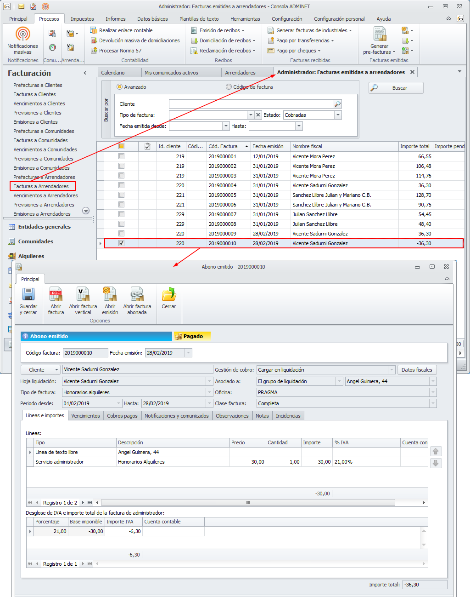Image resolution: width=470 pixels, height=597 pixels.
Task: Open Pago por cheques menu
Action: point(294,51)
